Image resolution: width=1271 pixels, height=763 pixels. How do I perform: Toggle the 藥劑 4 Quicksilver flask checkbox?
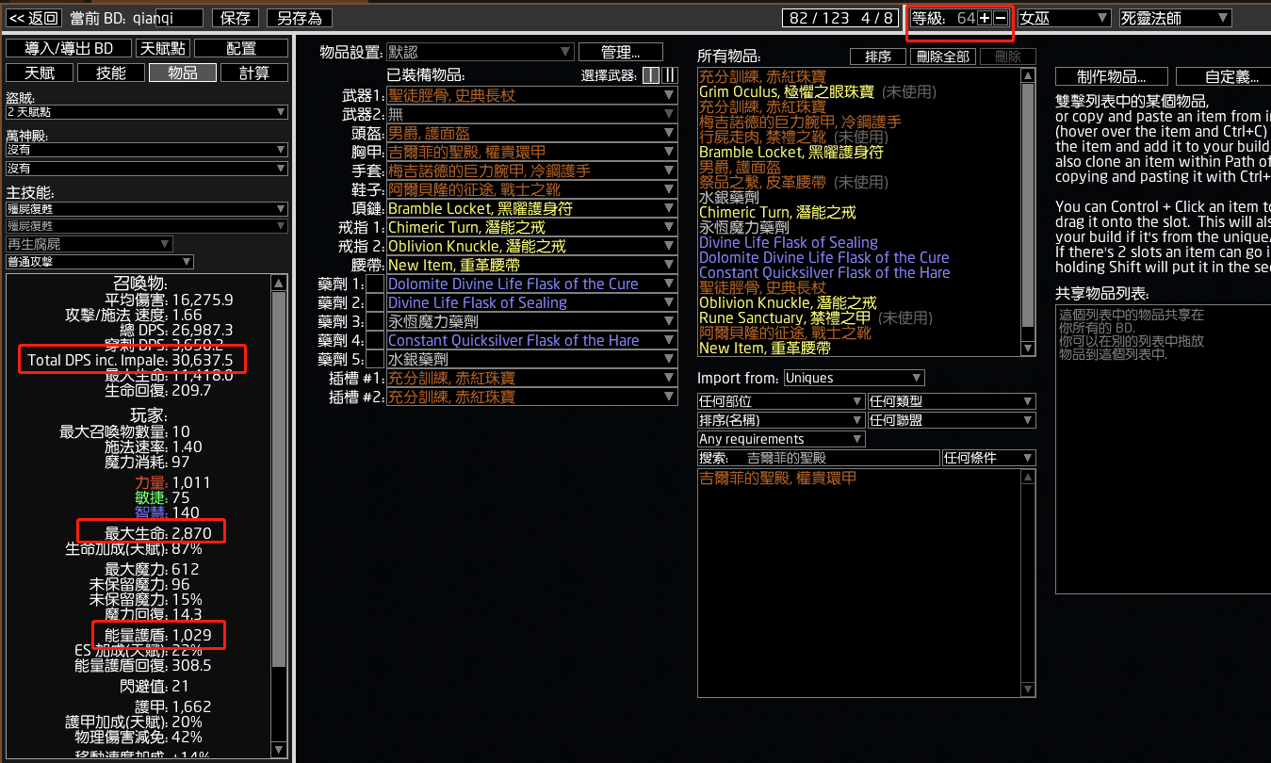(x=375, y=340)
